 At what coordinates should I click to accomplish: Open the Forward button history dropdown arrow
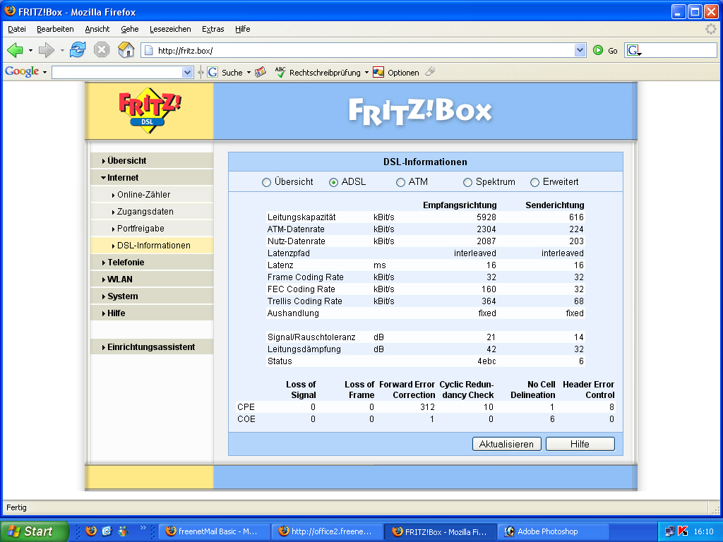pos(62,50)
